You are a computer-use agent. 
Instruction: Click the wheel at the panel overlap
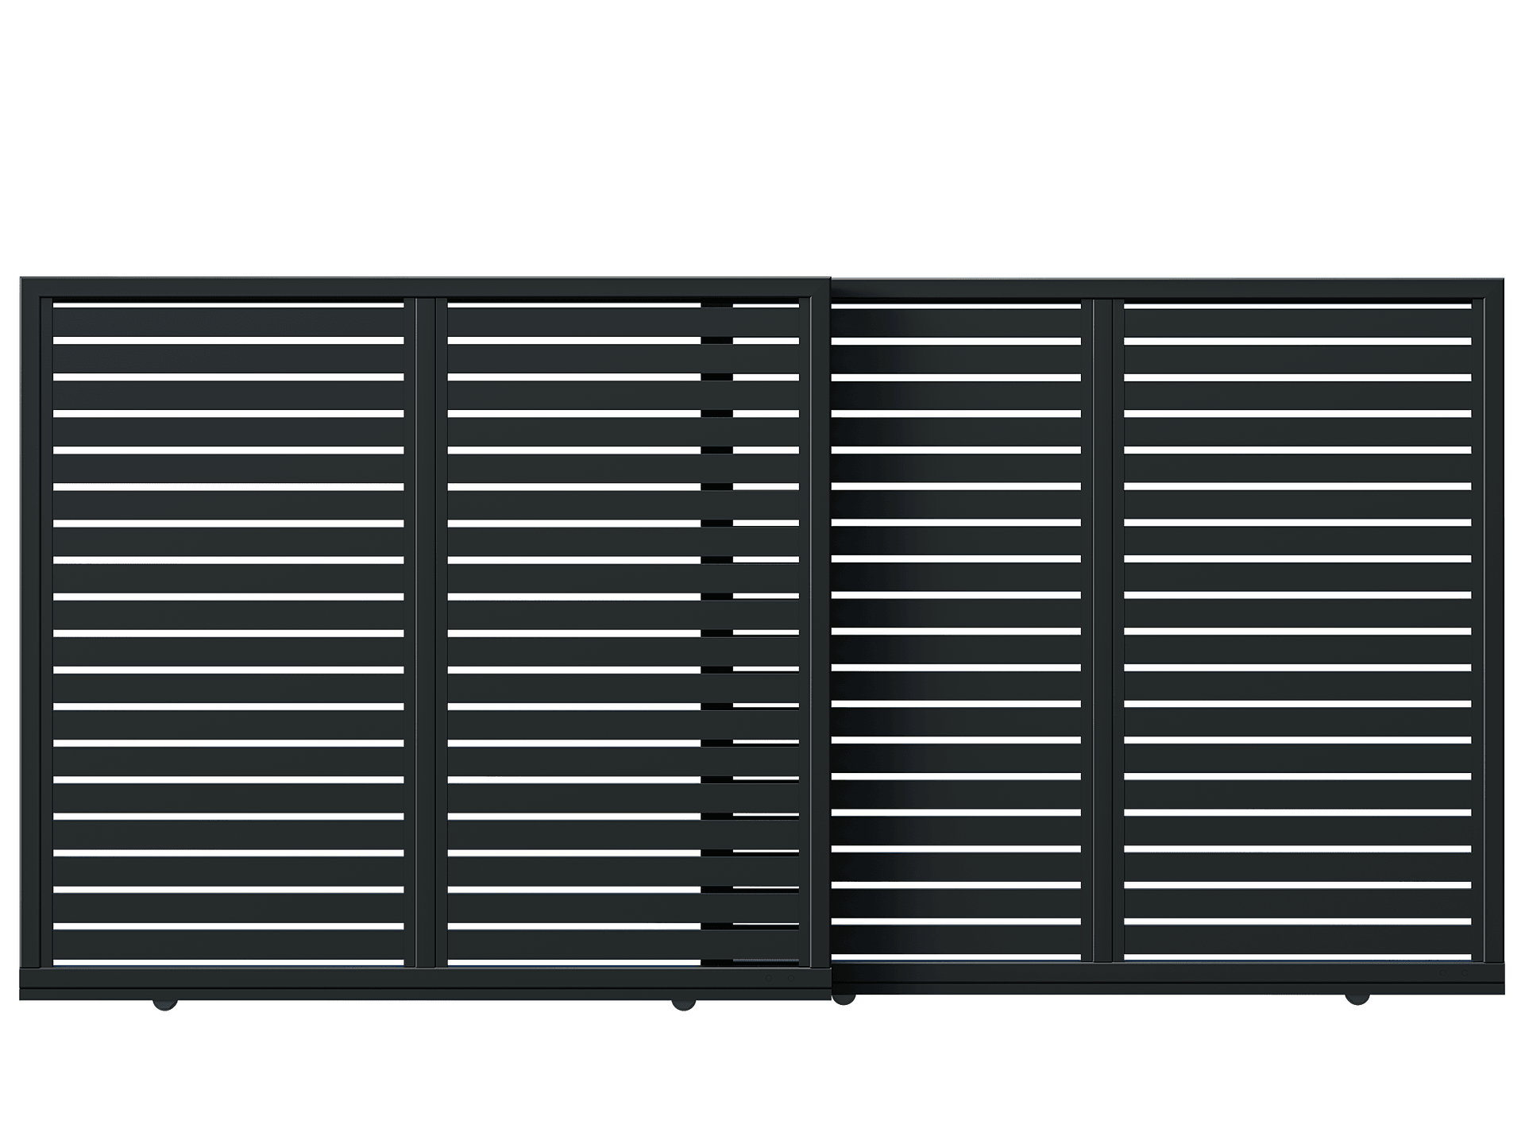point(845,999)
